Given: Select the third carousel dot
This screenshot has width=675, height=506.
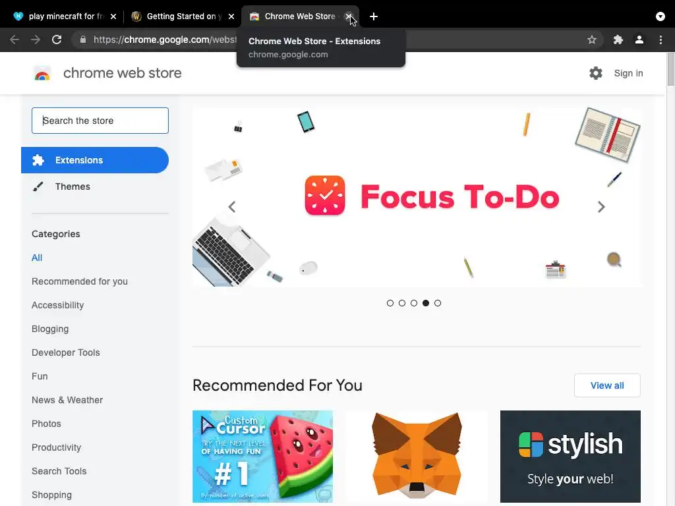Looking at the screenshot, I should [414, 303].
